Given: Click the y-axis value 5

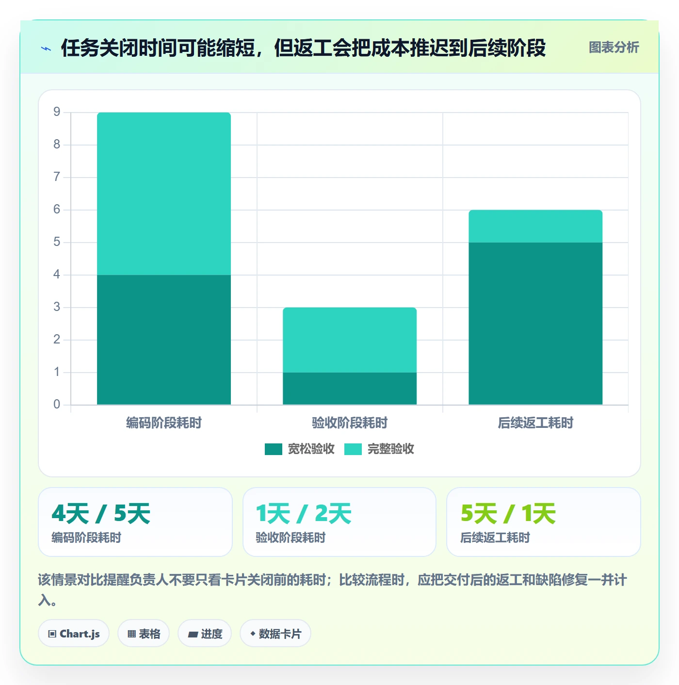Looking at the screenshot, I should [x=57, y=242].
